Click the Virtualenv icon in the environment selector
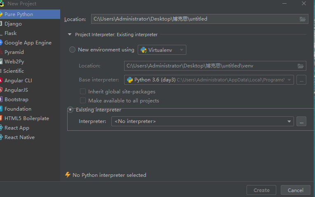The width and height of the screenshot is (315, 197). pyautogui.click(x=144, y=50)
